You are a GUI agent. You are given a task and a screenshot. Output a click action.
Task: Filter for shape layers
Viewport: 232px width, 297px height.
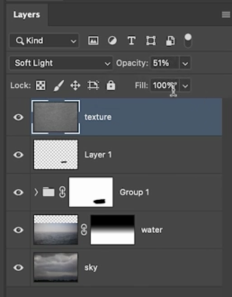151,40
